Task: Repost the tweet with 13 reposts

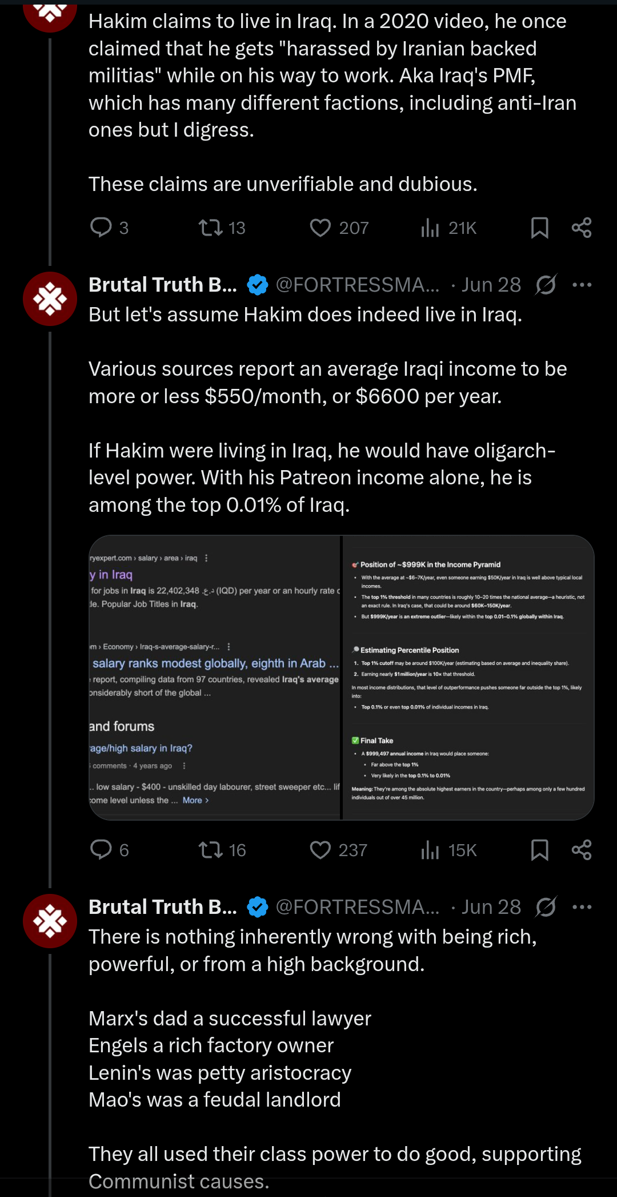Action: (211, 228)
